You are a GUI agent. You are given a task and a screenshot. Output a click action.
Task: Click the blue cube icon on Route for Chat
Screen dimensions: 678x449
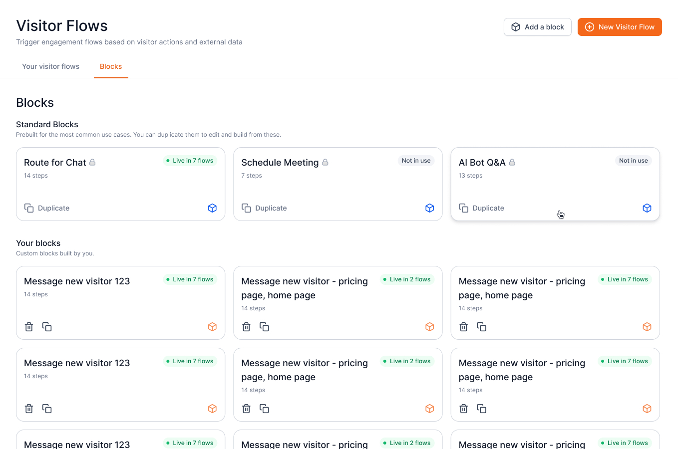212,208
